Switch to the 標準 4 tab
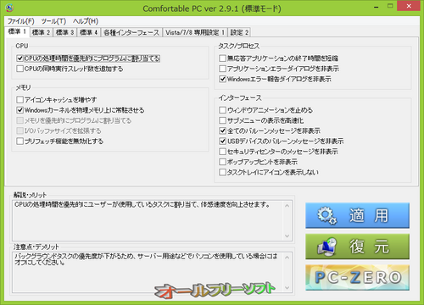Screen dimensions: 424x305 89,32
